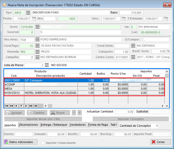Open the Fecha calendar picker
The height and width of the screenshot is (149, 174).
[x=34, y=19]
